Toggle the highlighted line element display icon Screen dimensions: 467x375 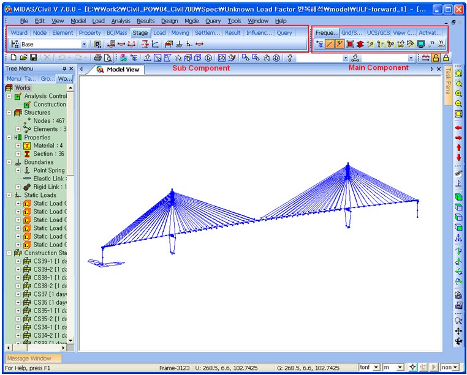(x=330, y=44)
